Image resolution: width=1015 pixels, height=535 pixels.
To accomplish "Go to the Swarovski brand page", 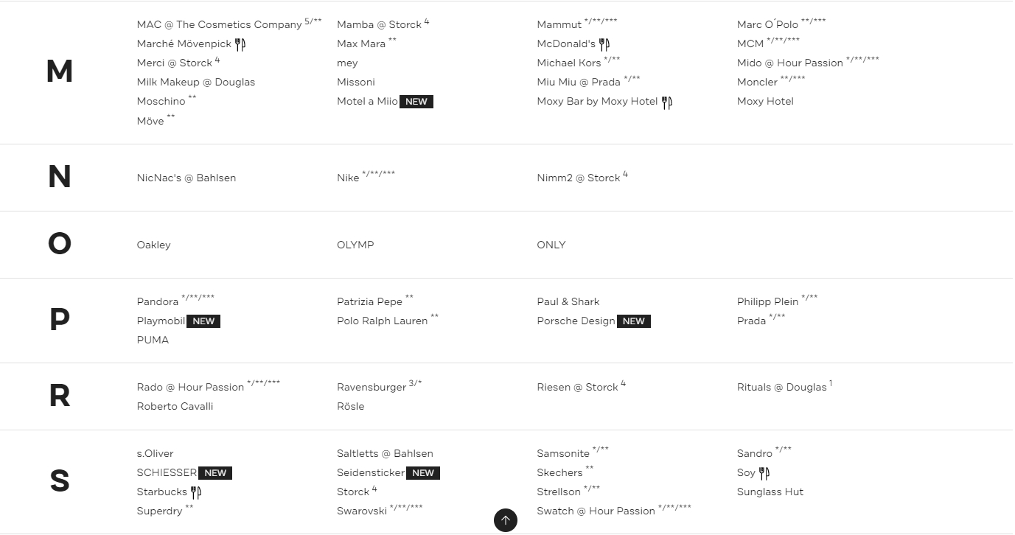I will tap(361, 511).
